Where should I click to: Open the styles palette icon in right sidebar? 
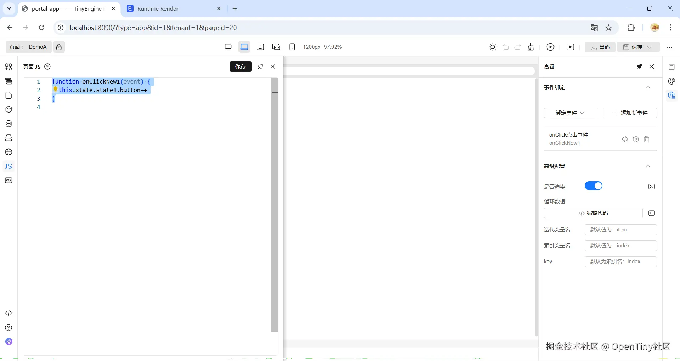pyautogui.click(x=671, y=81)
